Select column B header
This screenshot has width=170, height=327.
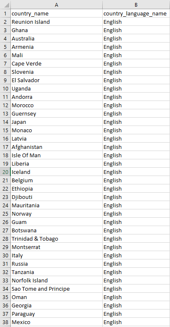click(x=136, y=5)
